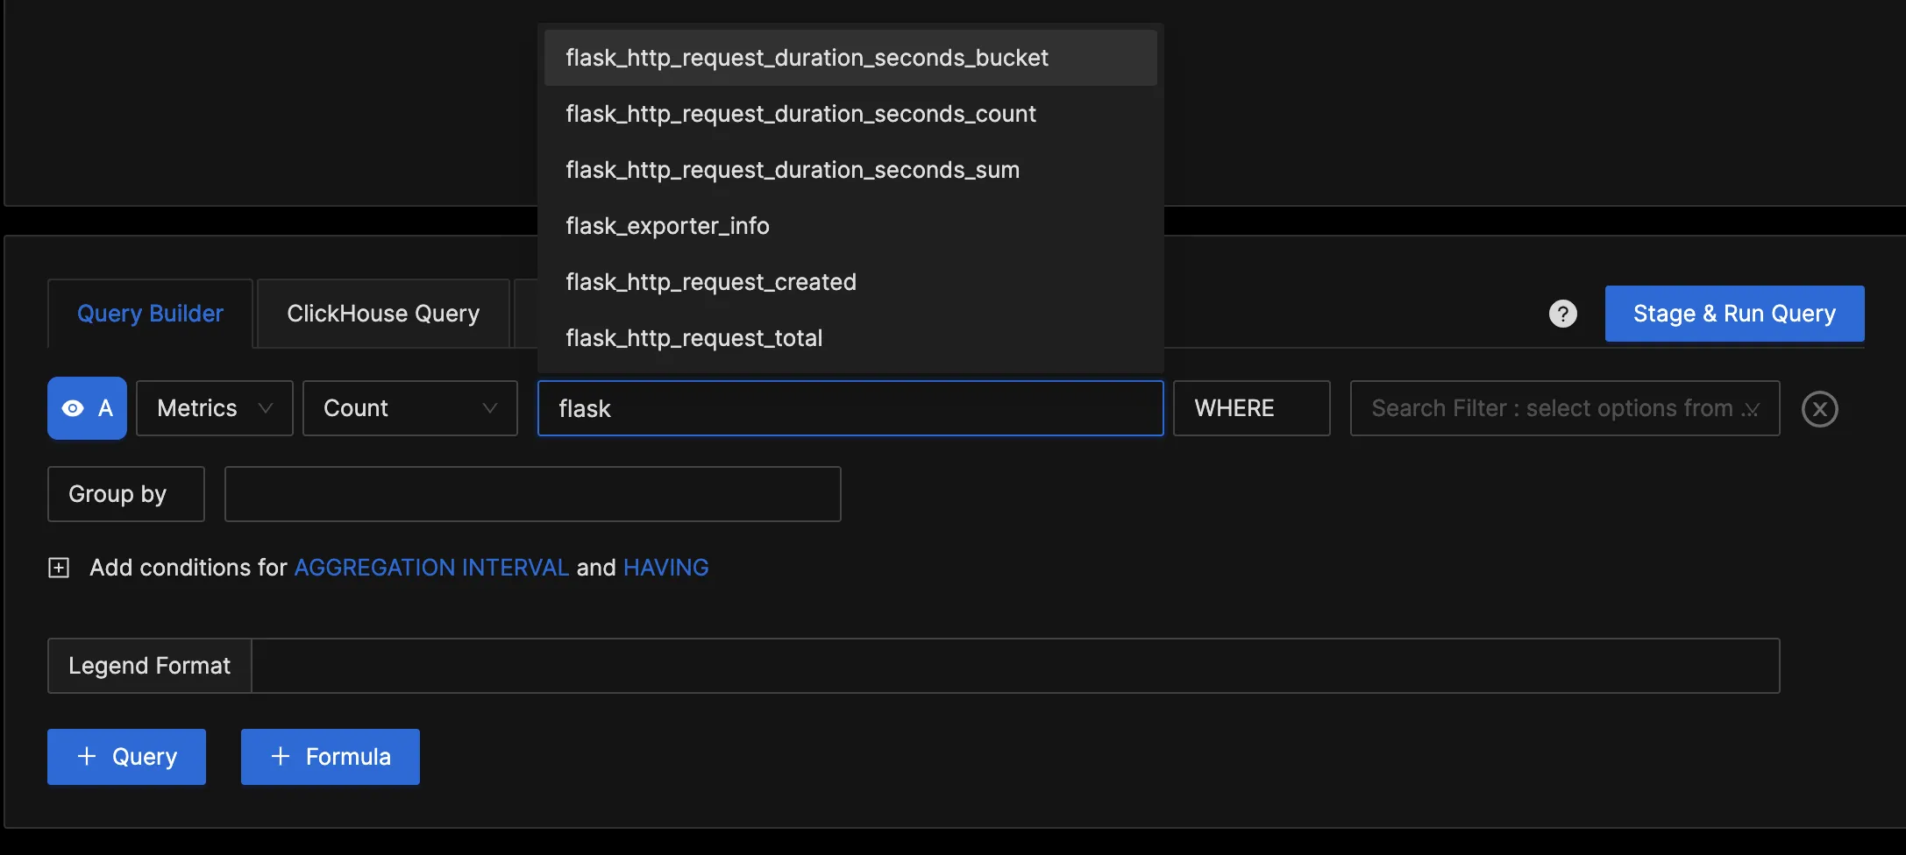This screenshot has height=855, width=1906.
Task: Expand aggregation interval and having conditions
Action: coord(59,568)
